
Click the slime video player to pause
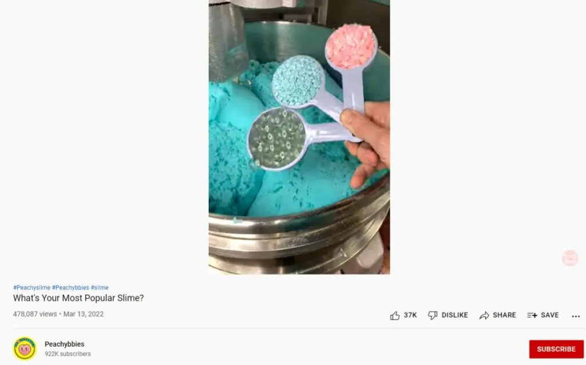[299, 137]
